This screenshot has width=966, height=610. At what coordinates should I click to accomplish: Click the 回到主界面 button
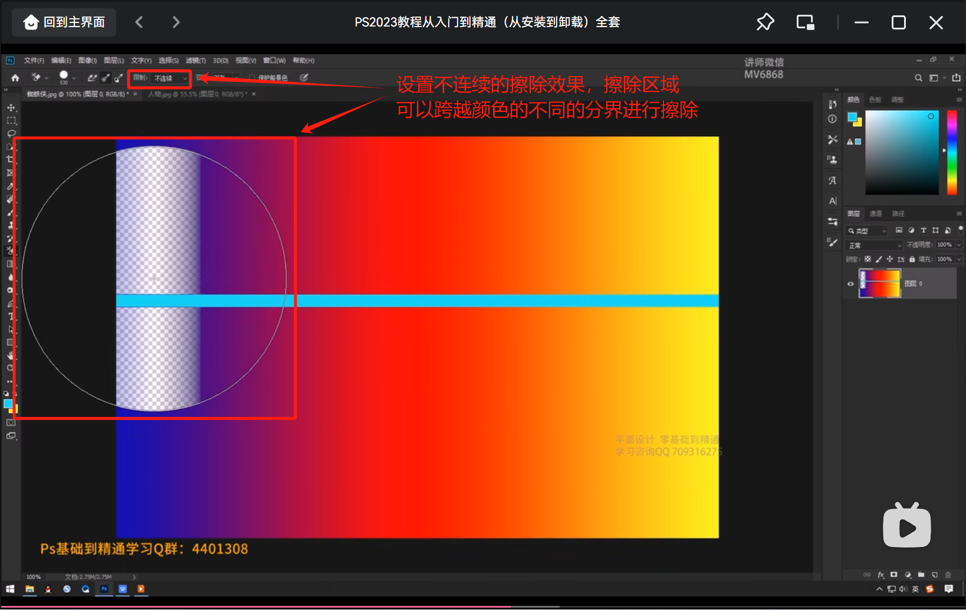pos(64,22)
